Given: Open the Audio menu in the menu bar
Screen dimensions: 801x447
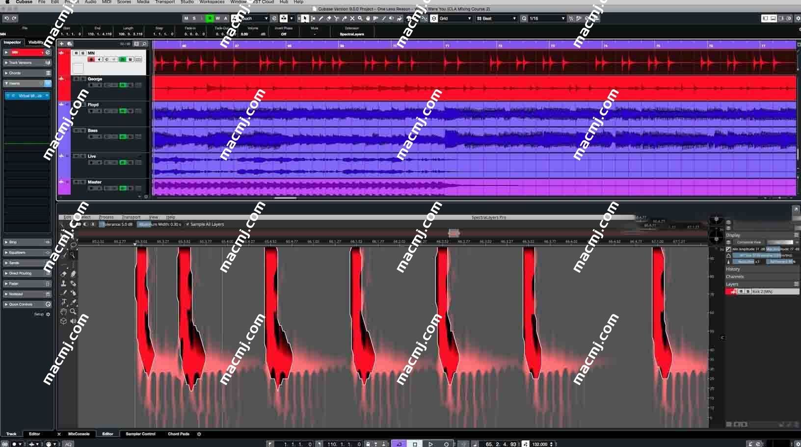Looking at the screenshot, I should pos(90,2).
